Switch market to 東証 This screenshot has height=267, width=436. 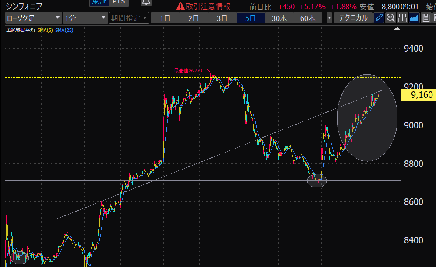pos(99,2)
